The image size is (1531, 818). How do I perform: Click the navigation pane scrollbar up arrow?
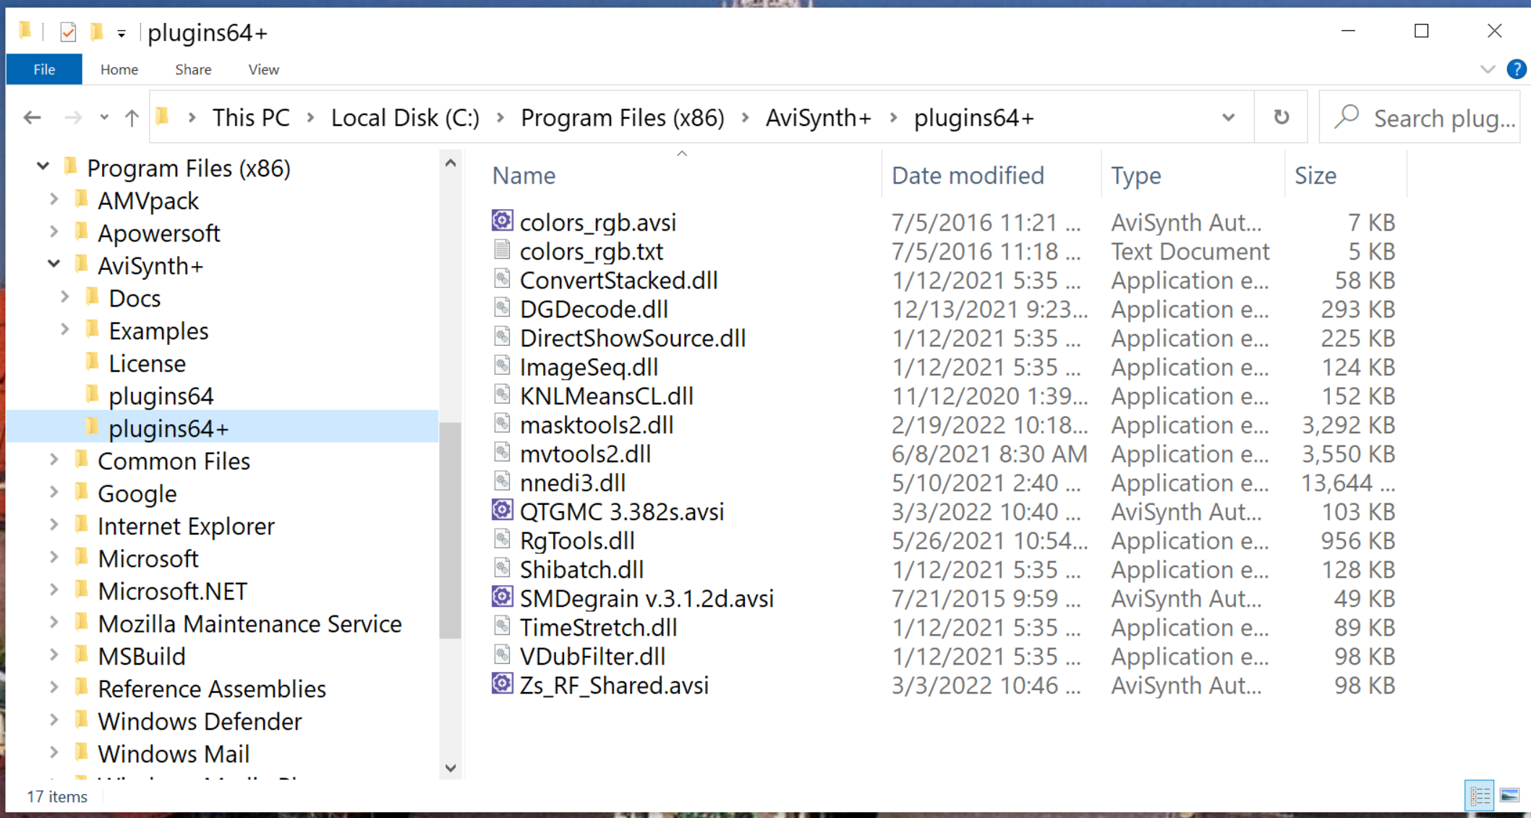(451, 163)
